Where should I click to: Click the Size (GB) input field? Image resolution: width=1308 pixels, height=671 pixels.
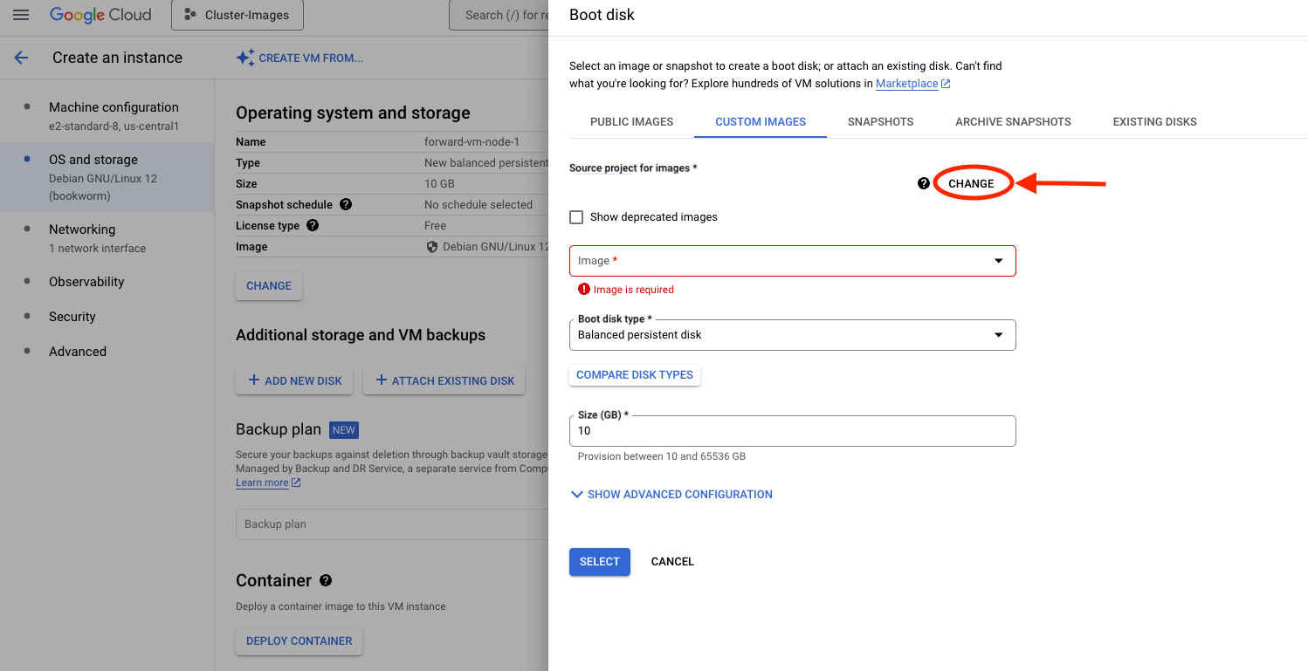point(792,431)
